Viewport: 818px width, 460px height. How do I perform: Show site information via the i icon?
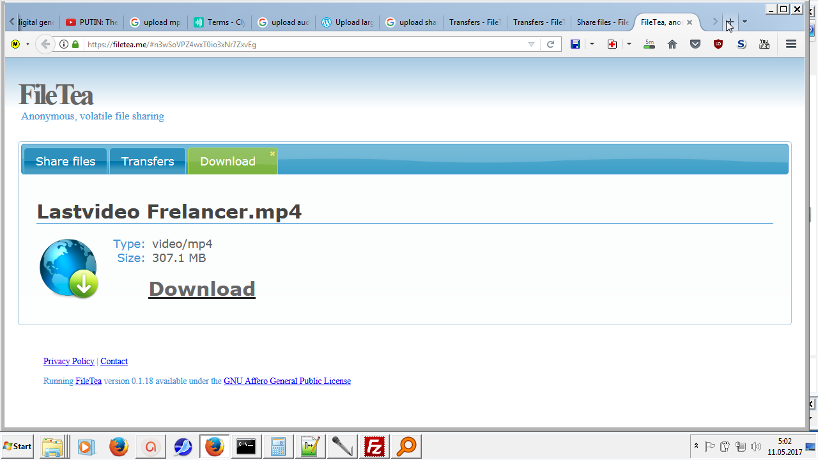[x=64, y=44]
